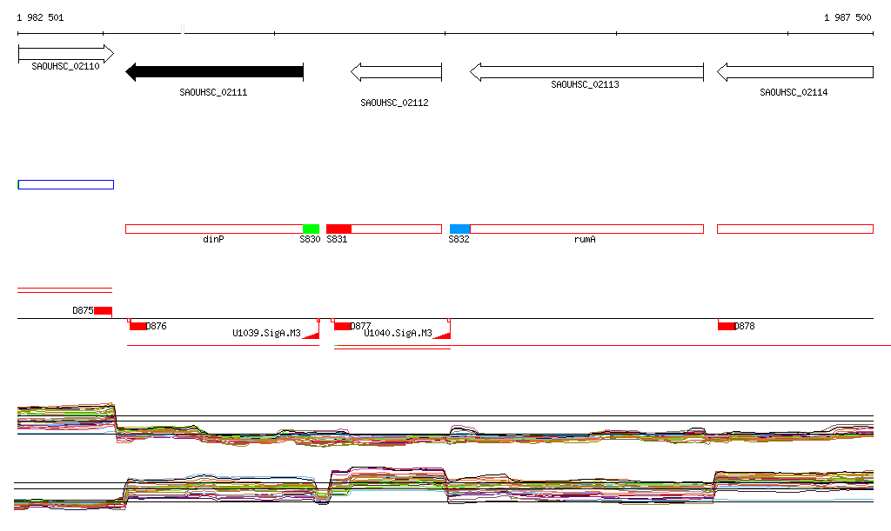Click the SAOUHSC_02112 gene arrow

[396, 72]
